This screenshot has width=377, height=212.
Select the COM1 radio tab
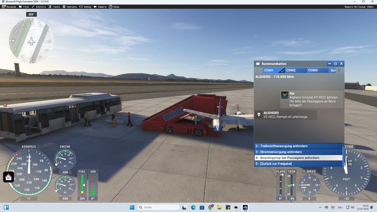[x=269, y=70]
